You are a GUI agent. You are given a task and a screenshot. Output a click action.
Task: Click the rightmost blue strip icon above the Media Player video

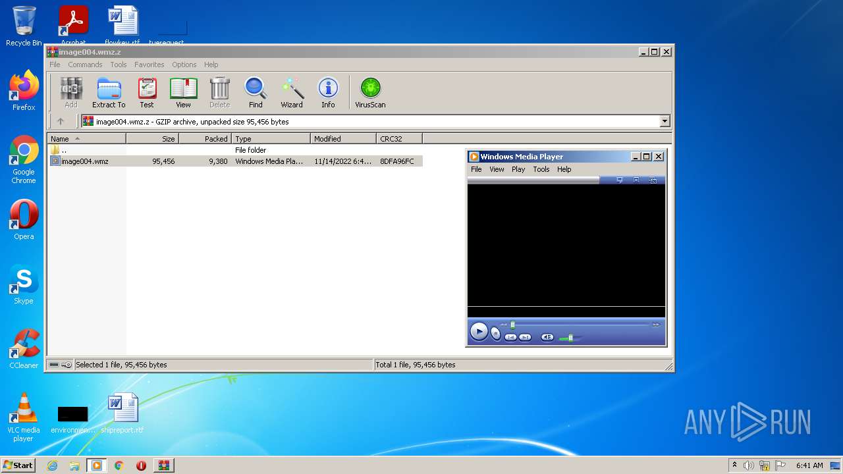(x=653, y=180)
